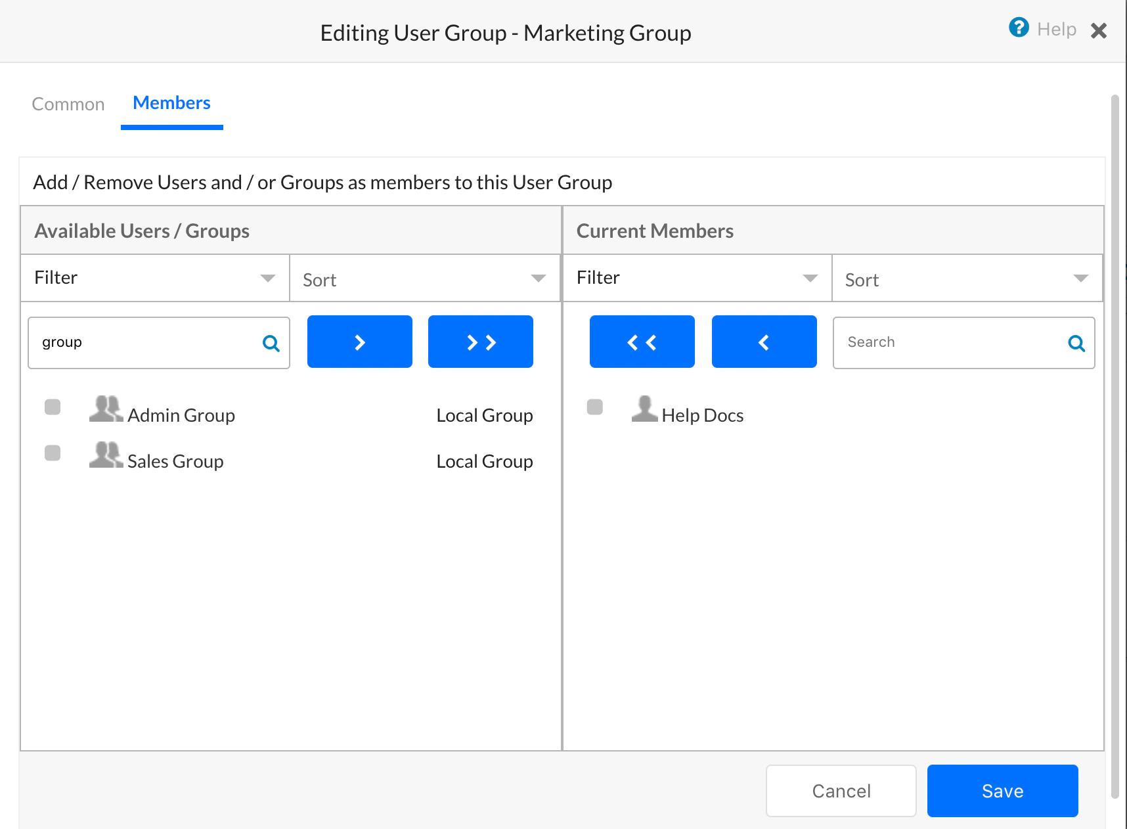The image size is (1127, 829).
Task: Open the Available Users Filter dropdown
Action: [154, 277]
